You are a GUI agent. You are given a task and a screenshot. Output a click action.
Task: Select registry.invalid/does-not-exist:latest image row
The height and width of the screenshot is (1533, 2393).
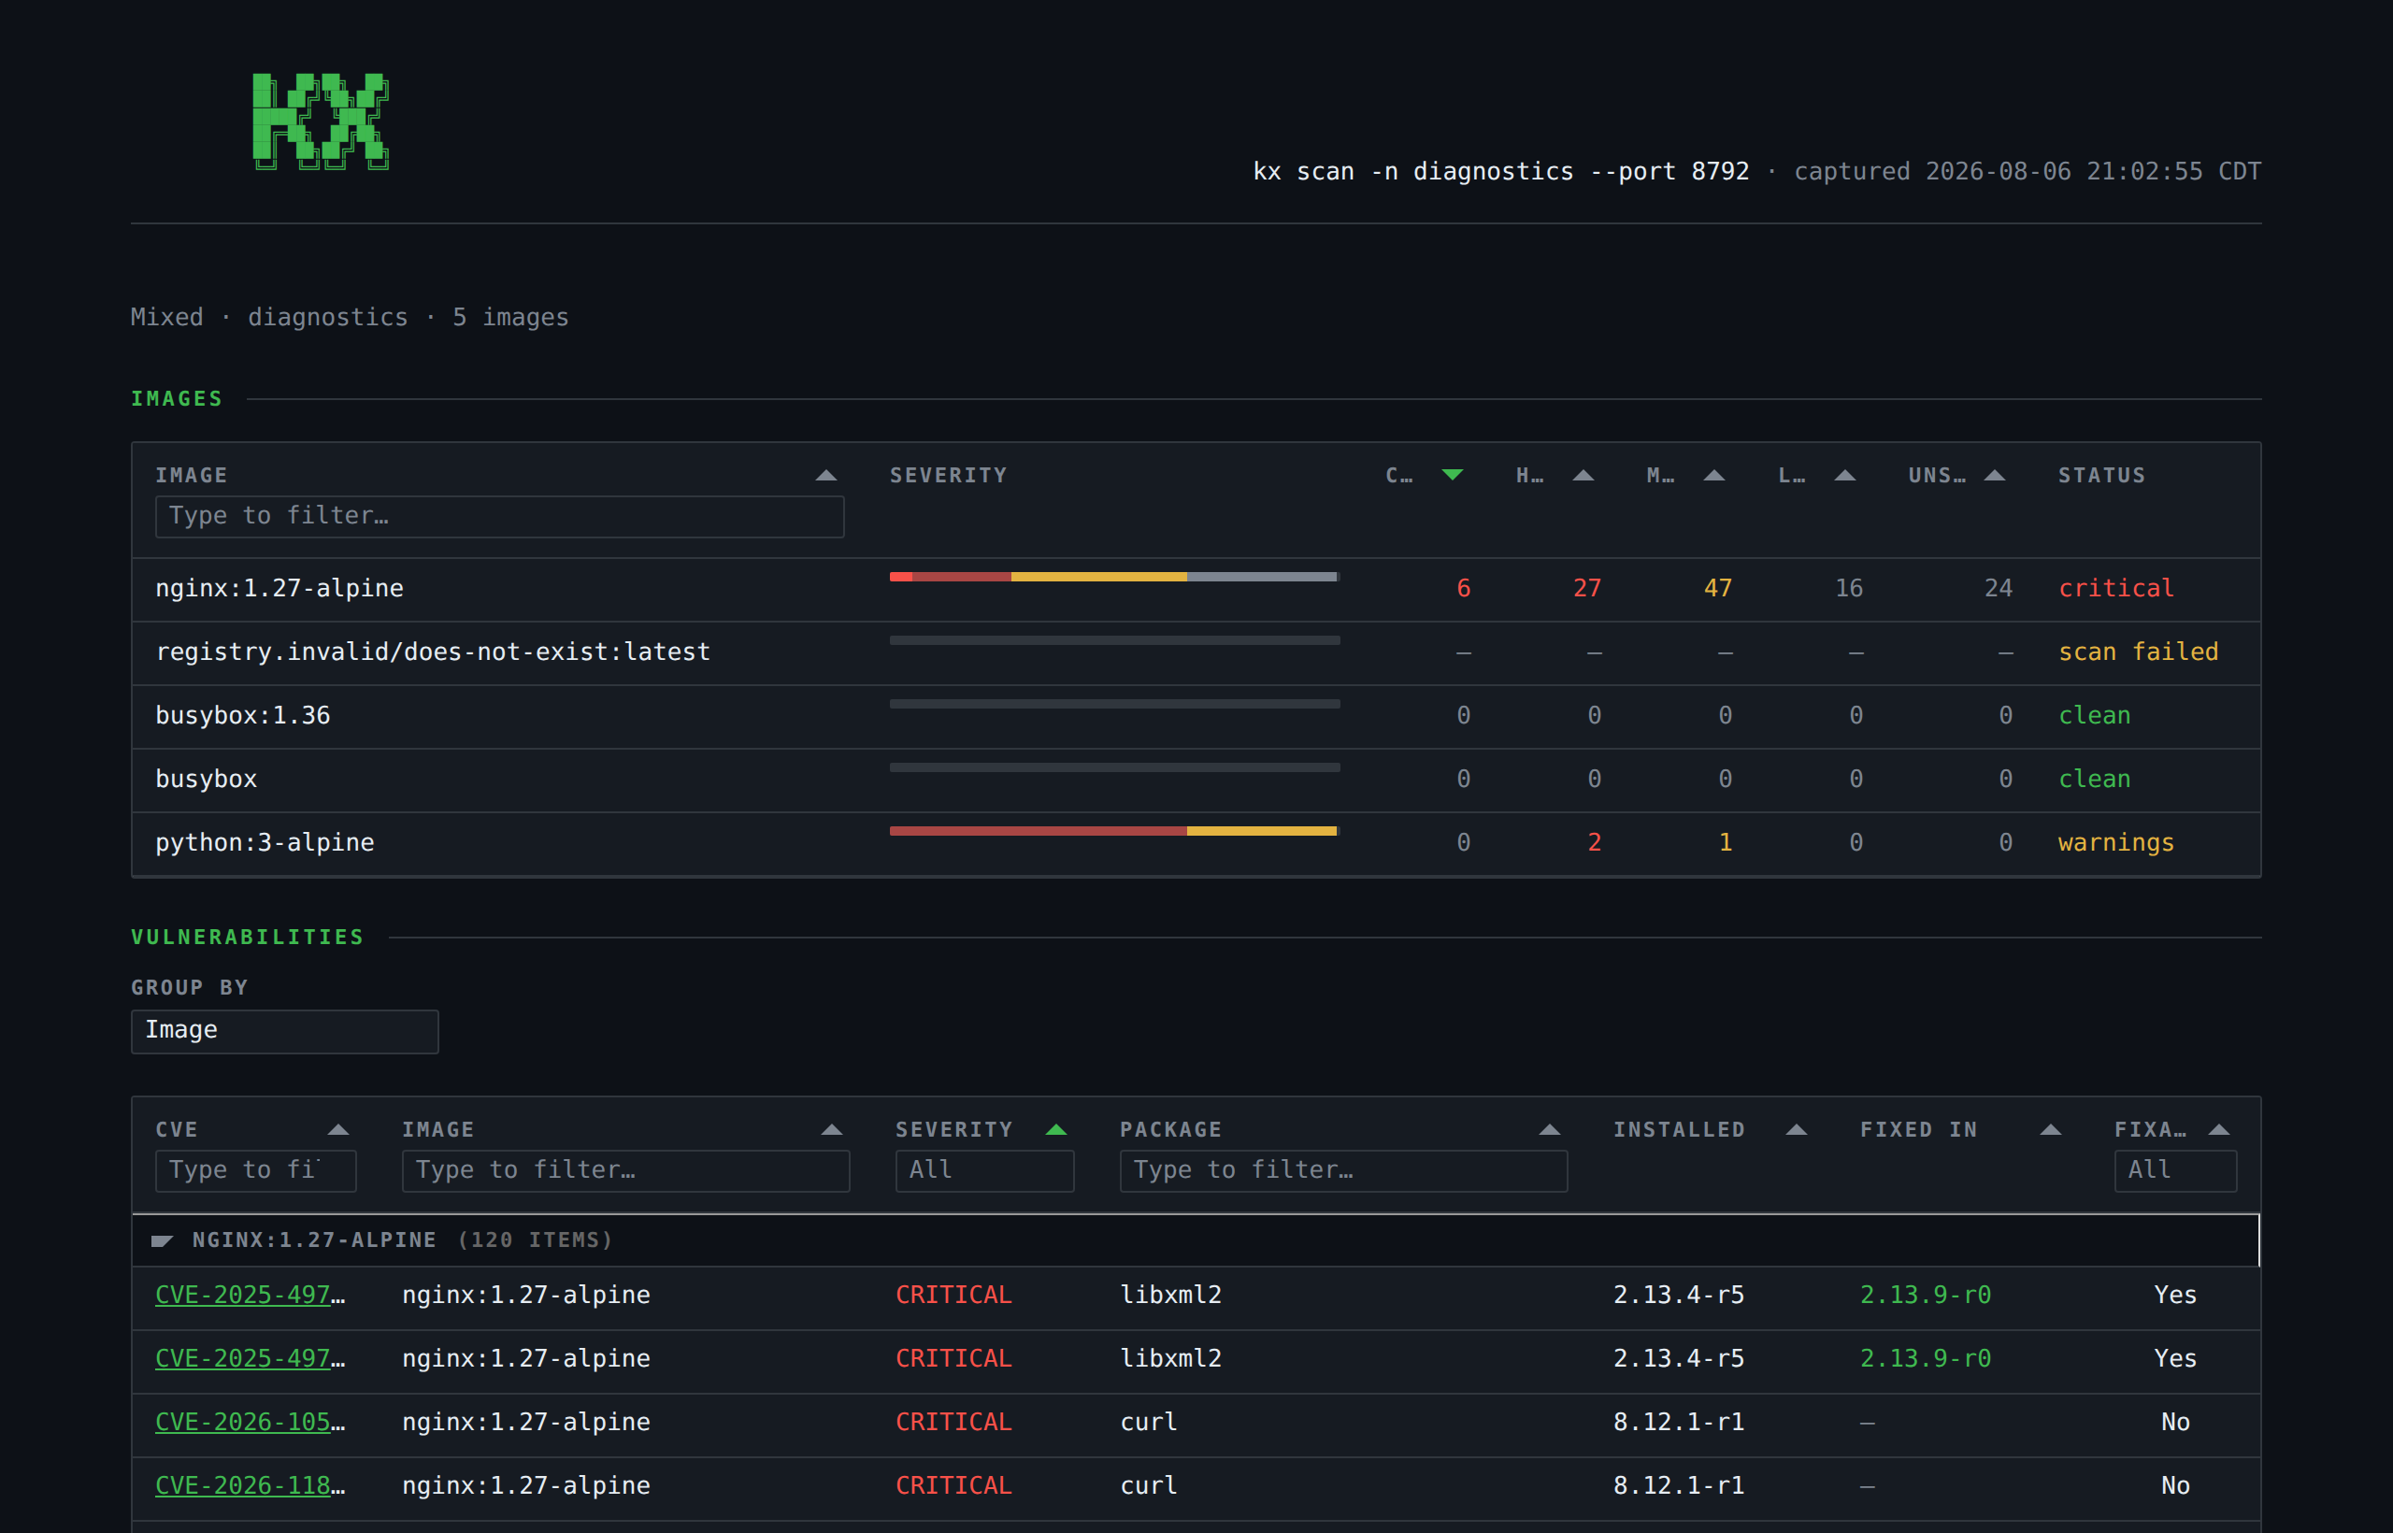click(1196, 653)
